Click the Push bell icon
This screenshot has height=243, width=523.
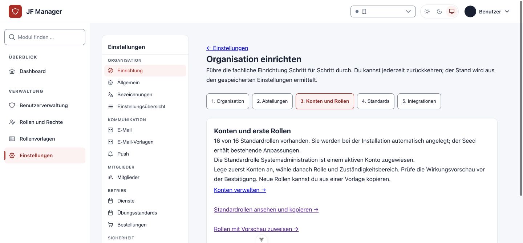tap(110, 154)
